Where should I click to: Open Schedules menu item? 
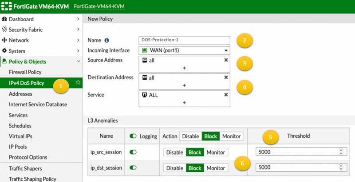click(20, 126)
